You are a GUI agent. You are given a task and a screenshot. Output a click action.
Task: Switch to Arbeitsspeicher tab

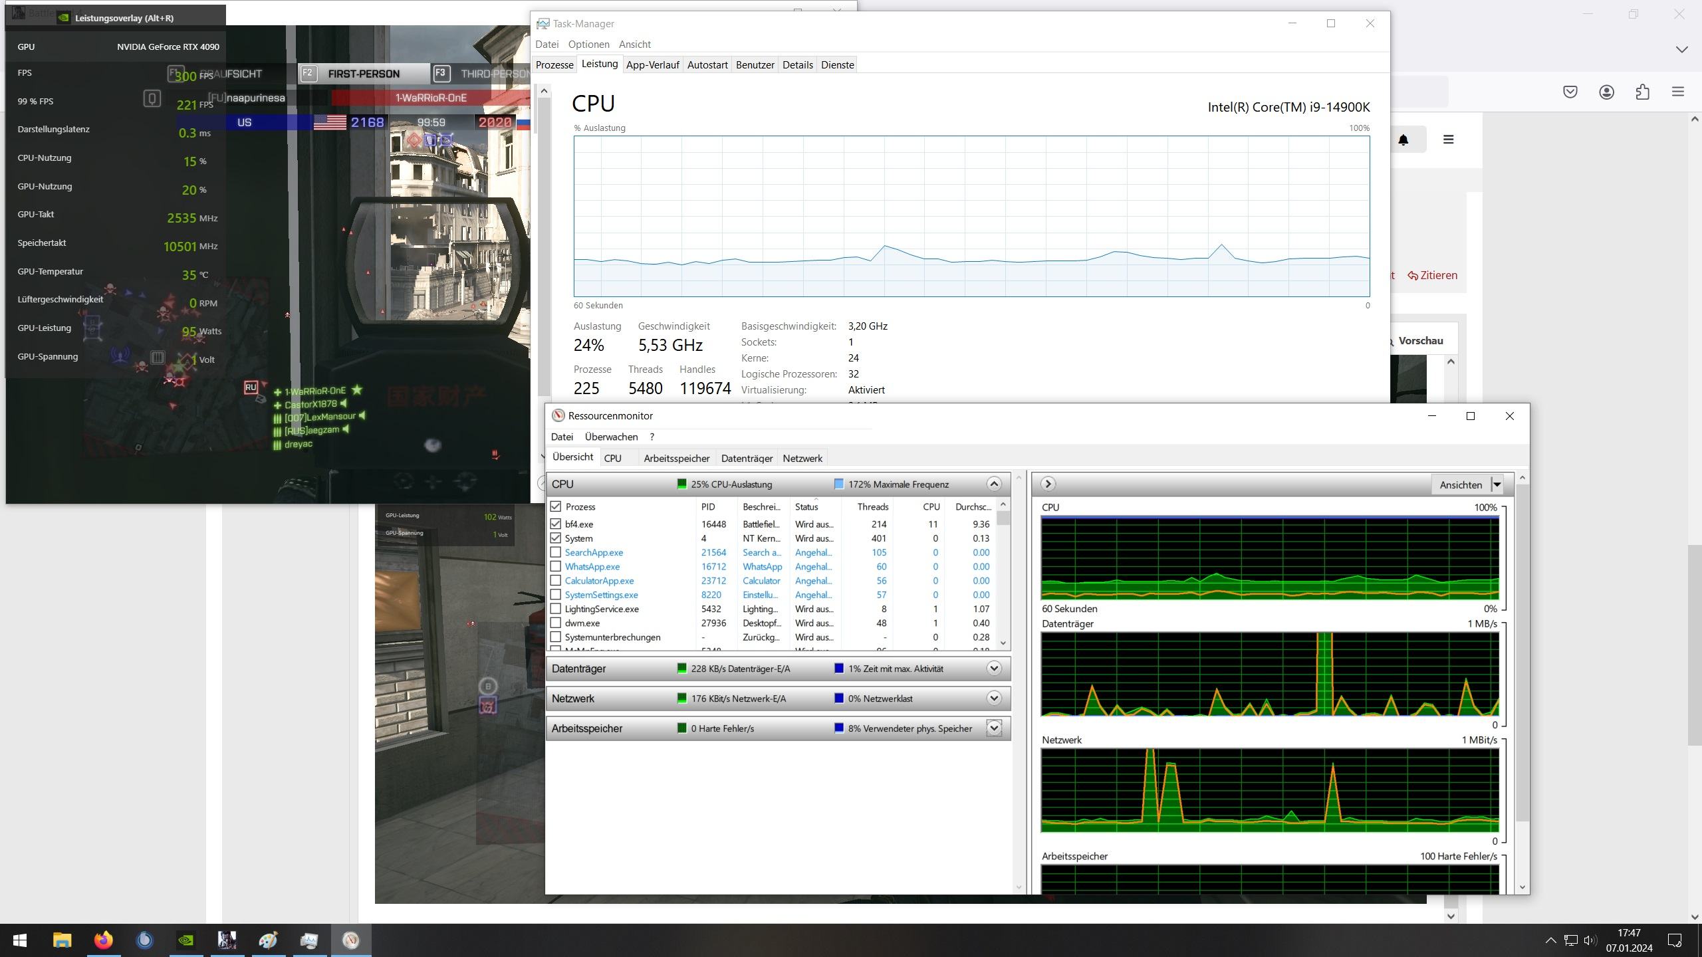[676, 459]
